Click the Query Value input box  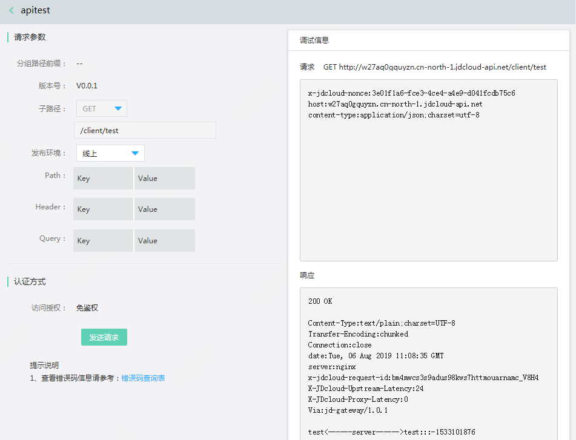(164, 240)
